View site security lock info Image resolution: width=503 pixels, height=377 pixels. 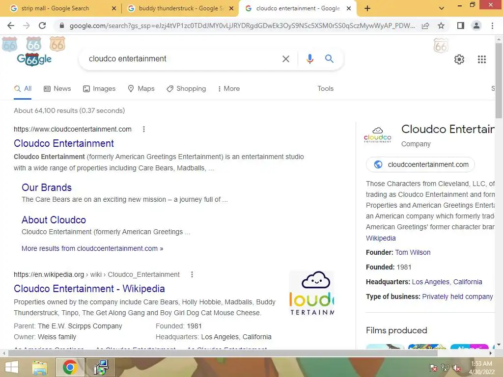click(62, 26)
